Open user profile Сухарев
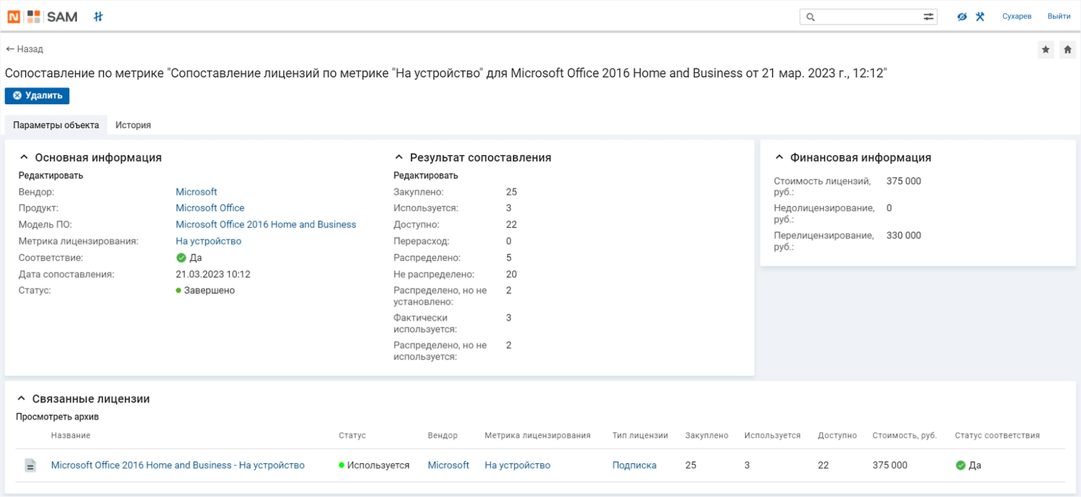Screen dimensions: 1081x497 tap(1017, 16)
